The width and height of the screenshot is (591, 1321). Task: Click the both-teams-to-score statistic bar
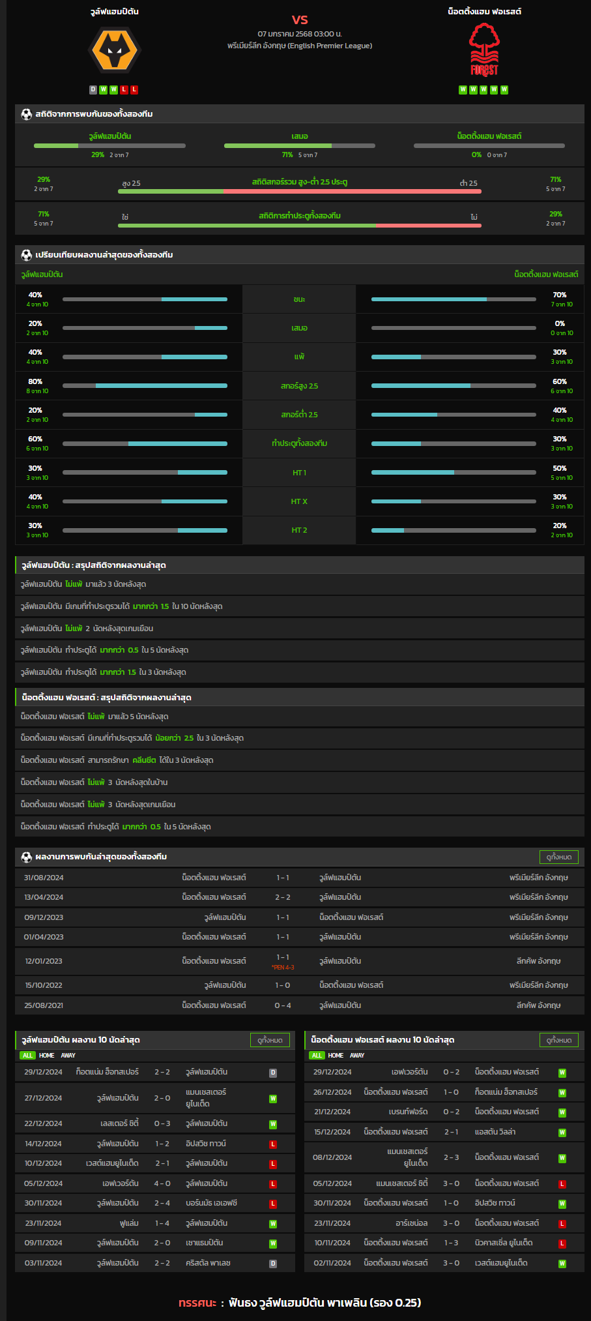pyautogui.click(x=300, y=226)
